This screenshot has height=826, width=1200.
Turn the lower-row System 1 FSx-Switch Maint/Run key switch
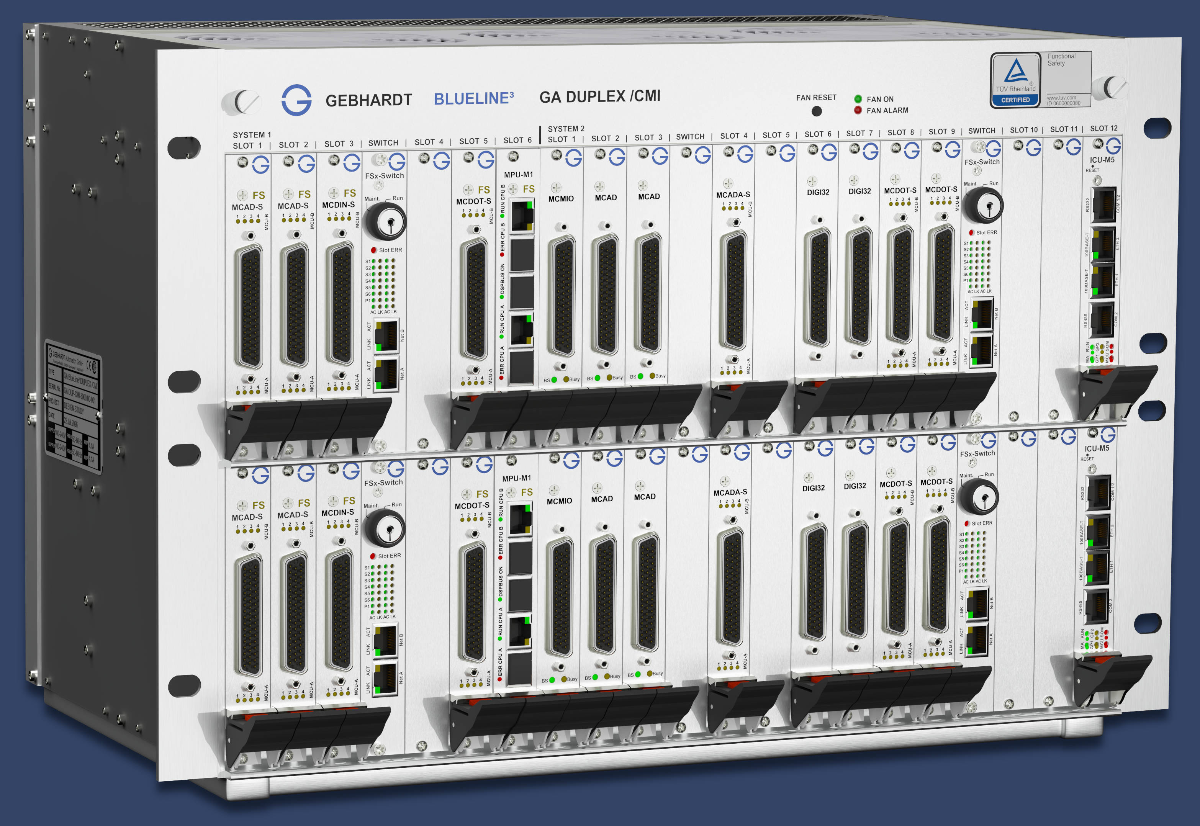(x=385, y=528)
